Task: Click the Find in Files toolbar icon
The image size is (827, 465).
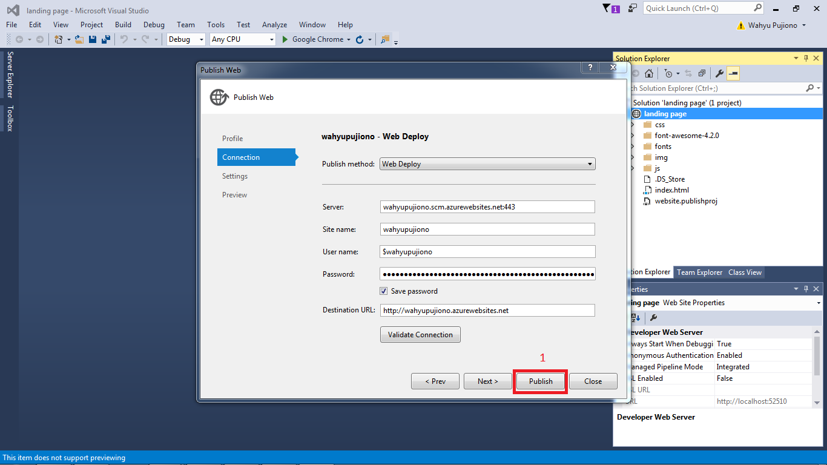Action: pyautogui.click(x=385, y=39)
